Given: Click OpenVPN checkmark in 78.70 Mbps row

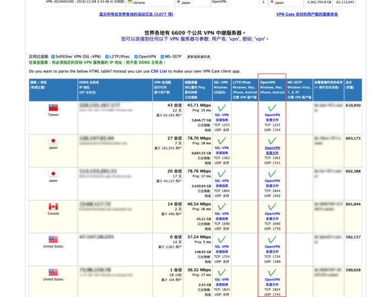Looking at the screenshot, I should [x=272, y=141].
